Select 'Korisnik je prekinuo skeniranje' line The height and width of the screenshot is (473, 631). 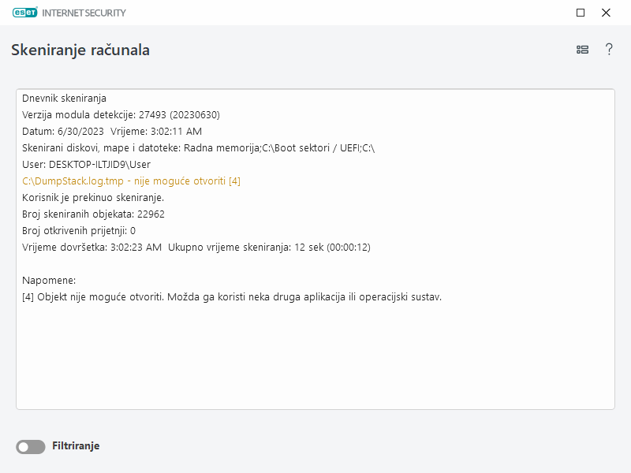tap(93, 198)
